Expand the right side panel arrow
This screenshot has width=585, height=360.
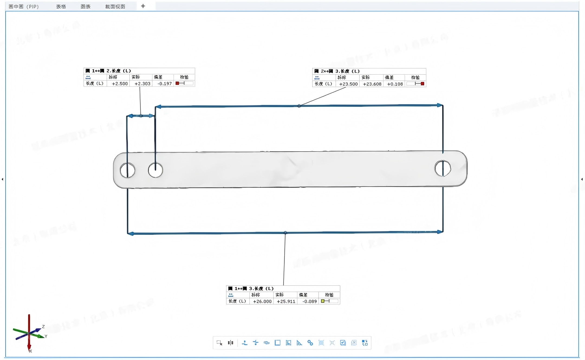[x=582, y=179]
